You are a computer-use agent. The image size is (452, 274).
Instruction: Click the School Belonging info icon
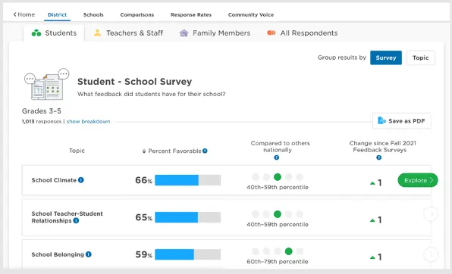(x=89, y=254)
